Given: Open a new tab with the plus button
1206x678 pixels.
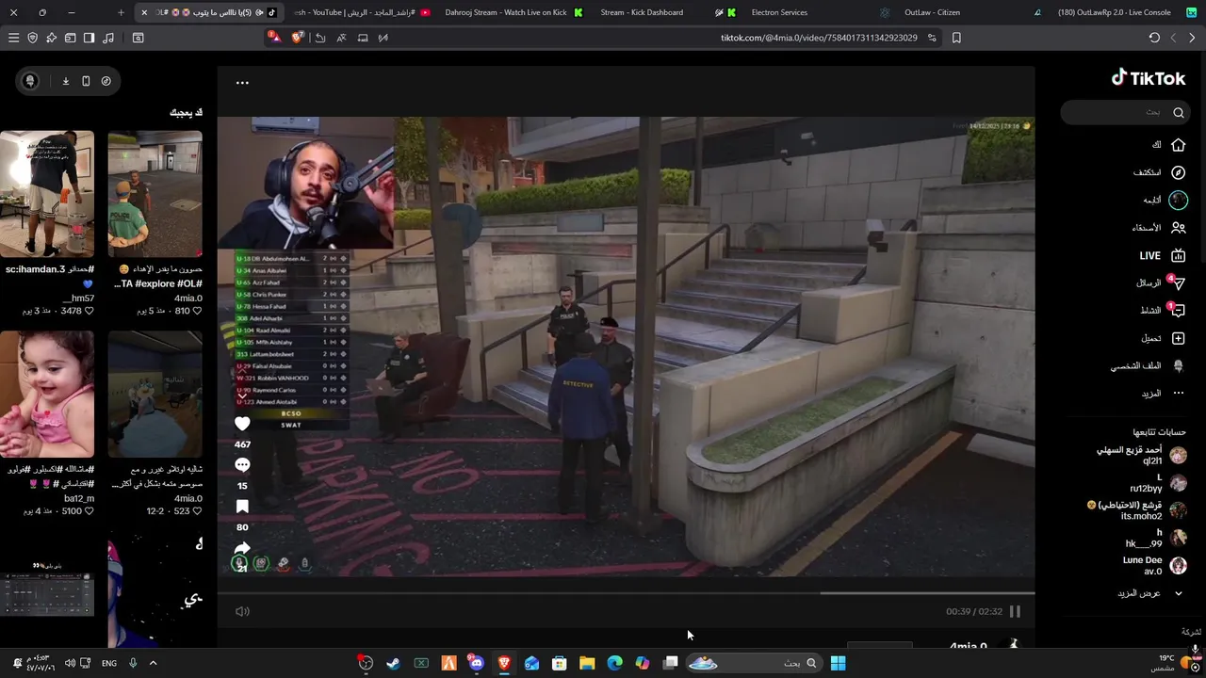Looking at the screenshot, I should coord(121,12).
